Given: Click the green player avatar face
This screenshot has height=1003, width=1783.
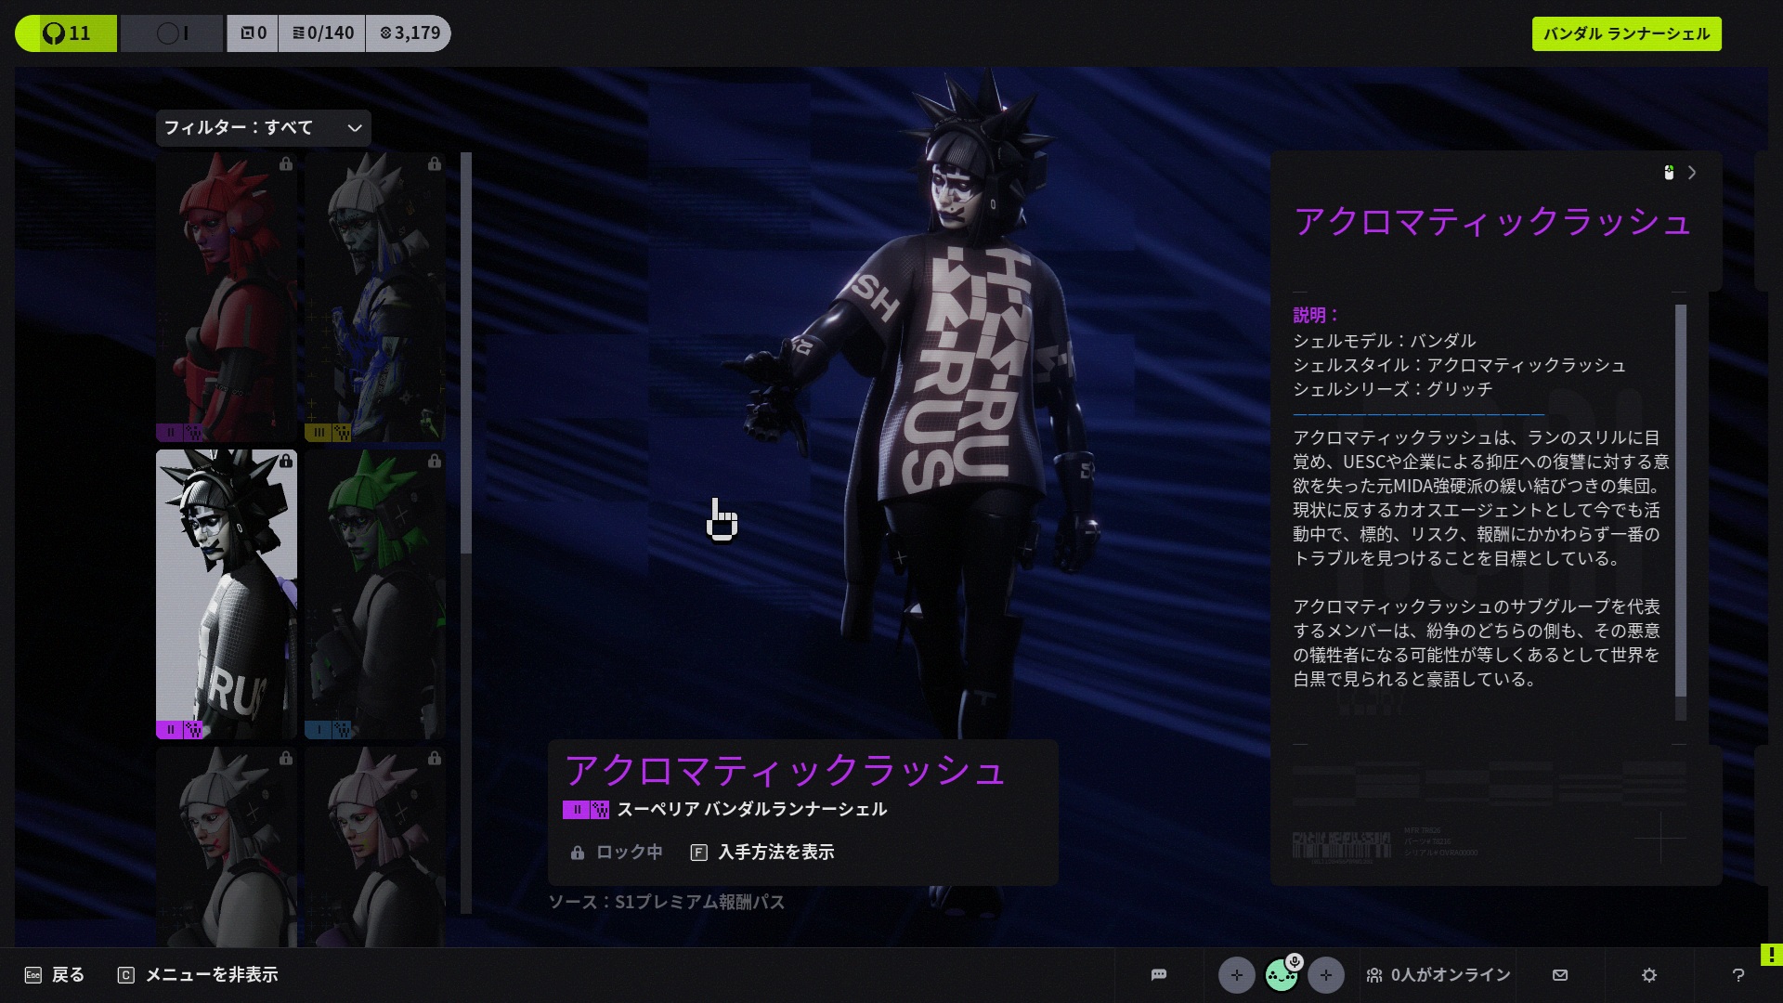Looking at the screenshot, I should [x=1281, y=977].
